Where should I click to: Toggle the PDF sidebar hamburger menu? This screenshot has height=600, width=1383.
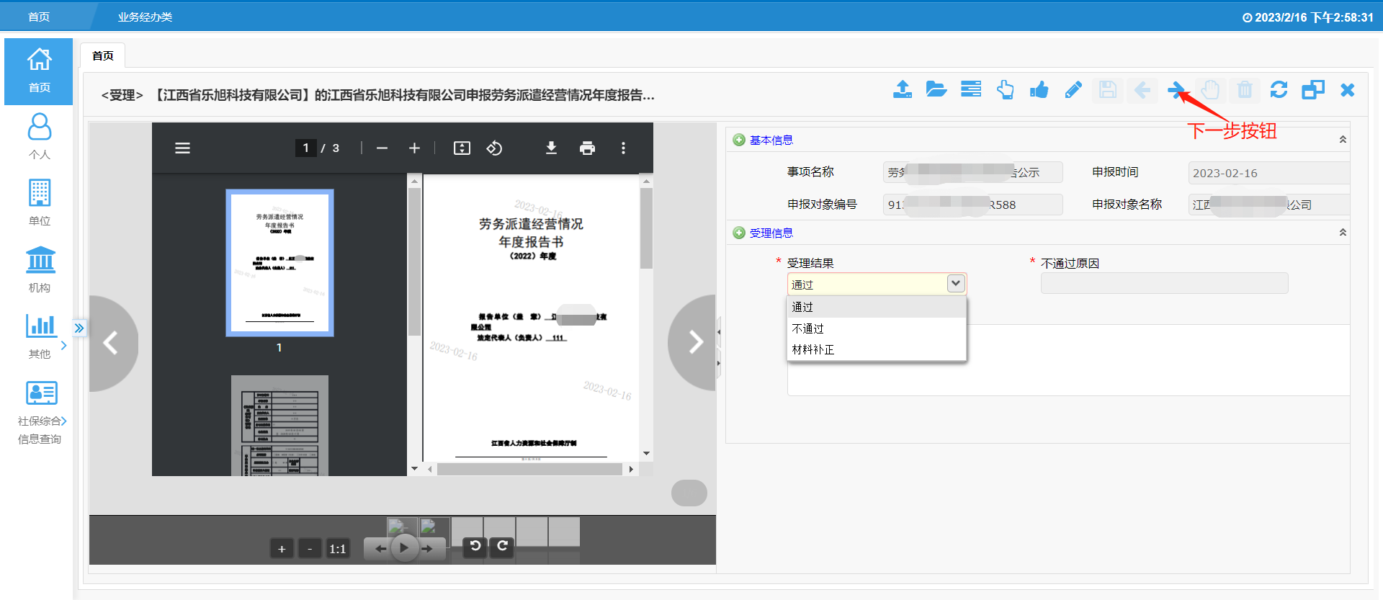point(183,148)
